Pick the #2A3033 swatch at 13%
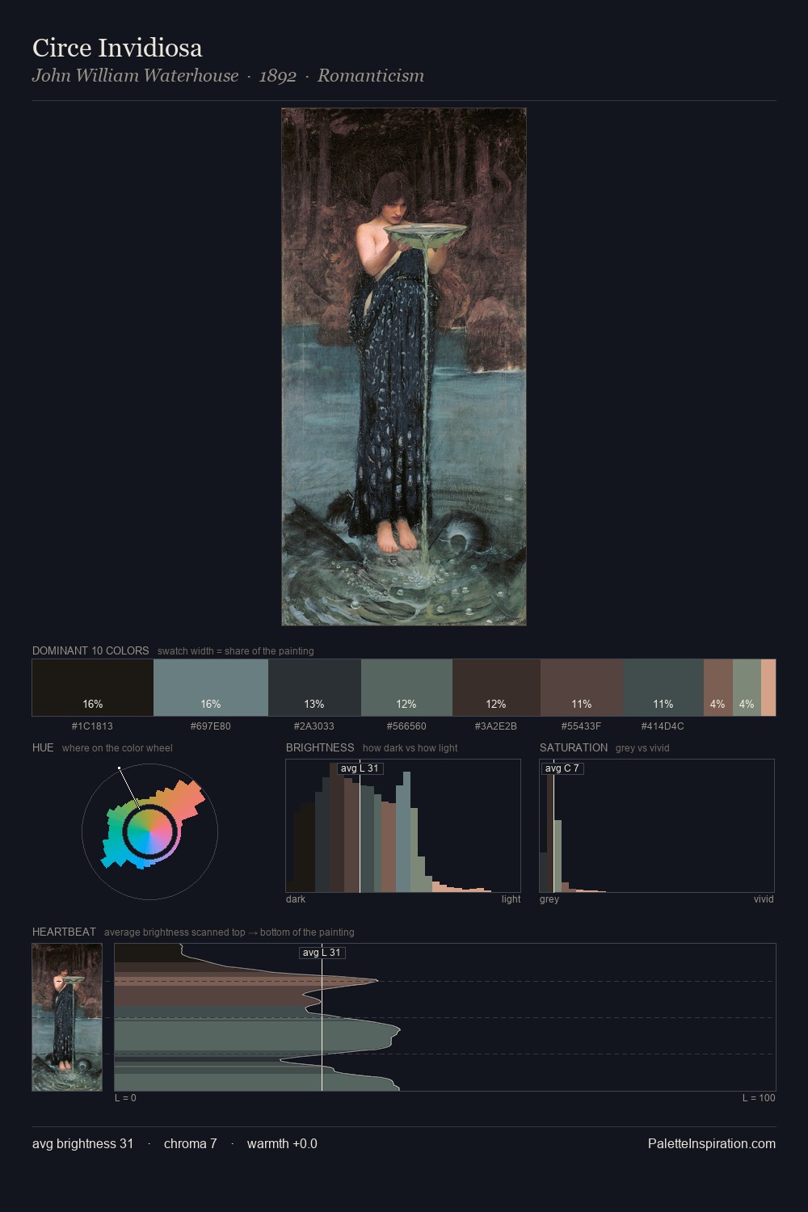808x1212 pixels. coord(314,688)
